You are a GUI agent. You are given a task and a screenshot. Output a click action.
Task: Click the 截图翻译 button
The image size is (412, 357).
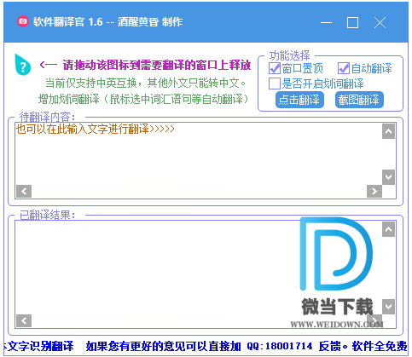(359, 100)
